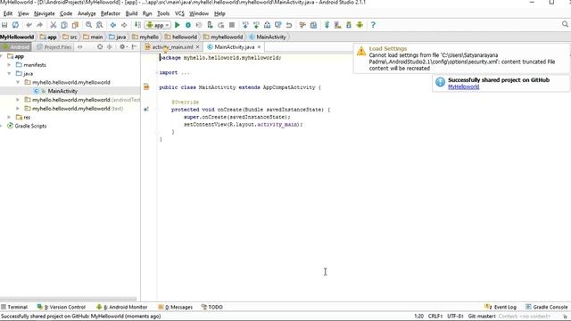Open the Build menu
Viewport: 571px width, 321px height.
(131, 13)
